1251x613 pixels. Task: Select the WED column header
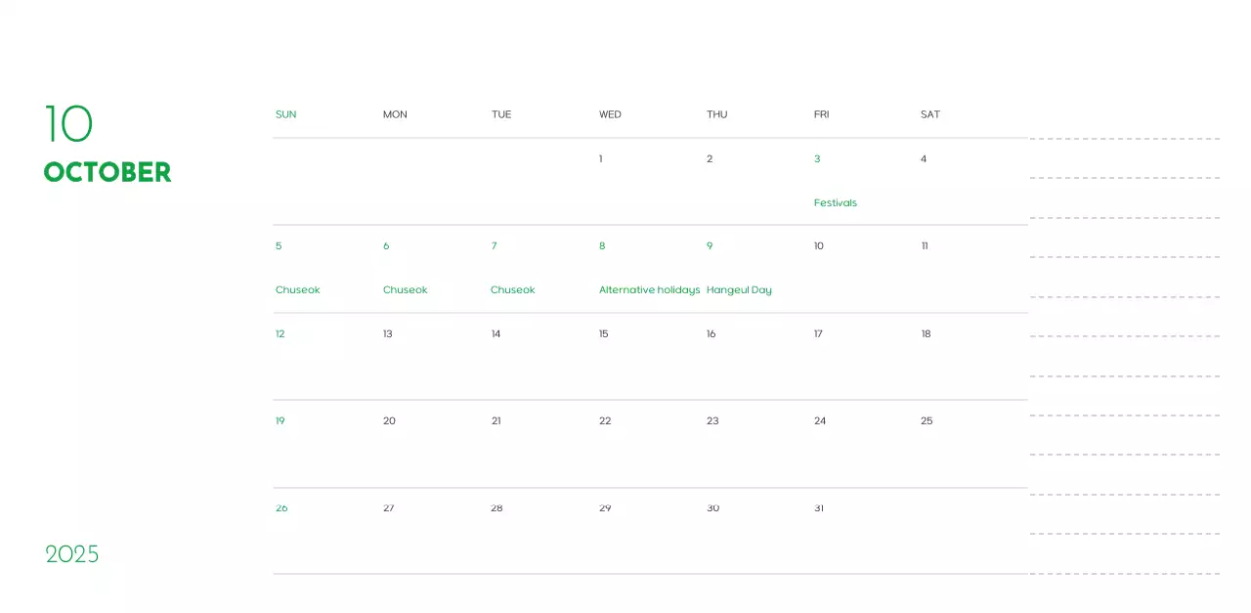click(610, 113)
